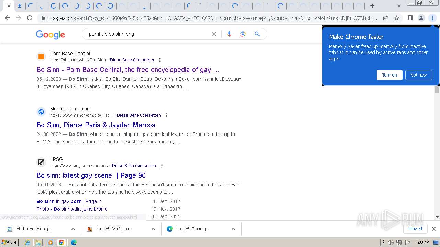Click the taskbar clock 1:22 PM

coord(422,243)
